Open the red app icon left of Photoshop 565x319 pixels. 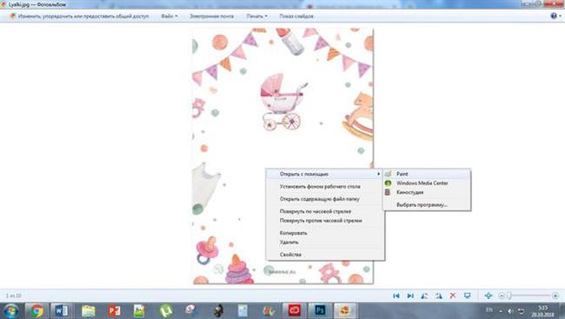click(294, 310)
